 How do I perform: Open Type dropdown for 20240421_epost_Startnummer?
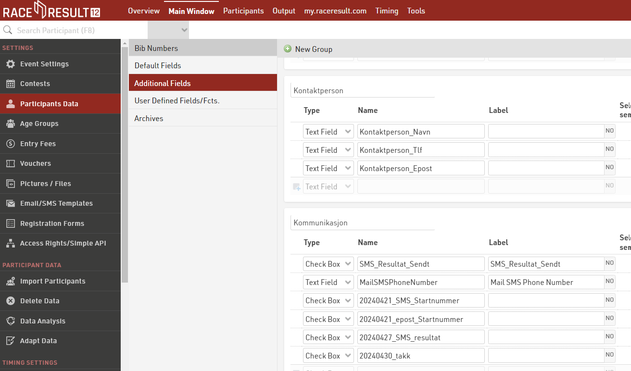coord(328,319)
